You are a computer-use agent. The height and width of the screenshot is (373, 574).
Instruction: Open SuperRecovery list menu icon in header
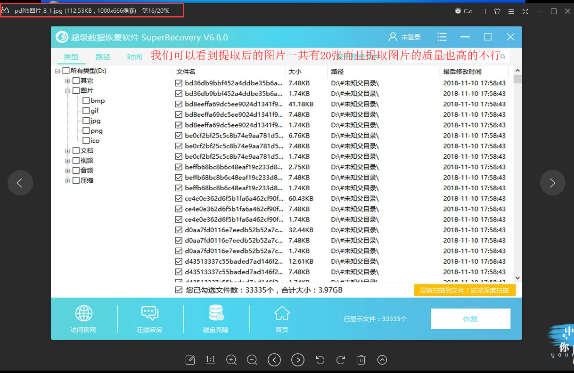[x=442, y=37]
